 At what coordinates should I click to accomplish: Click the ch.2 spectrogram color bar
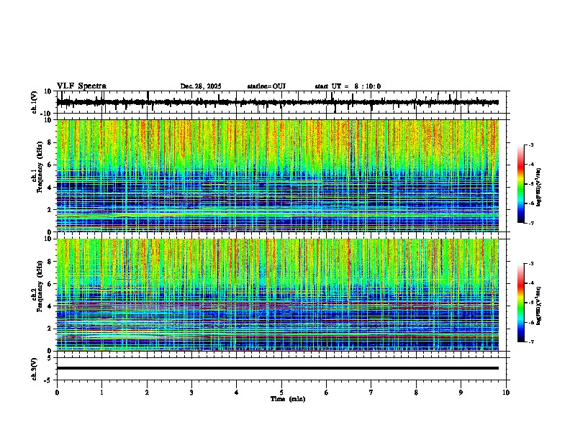tap(521, 303)
